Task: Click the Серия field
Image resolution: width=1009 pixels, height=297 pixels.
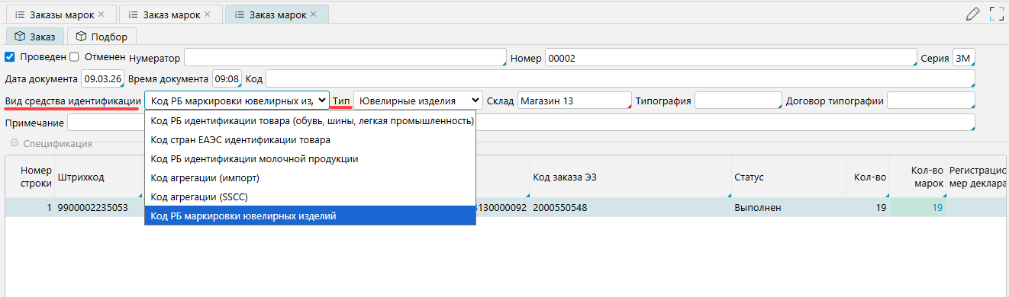Action: (964, 58)
